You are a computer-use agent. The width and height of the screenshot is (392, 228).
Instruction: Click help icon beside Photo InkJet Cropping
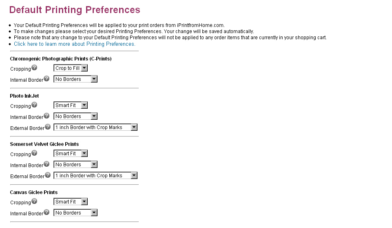[x=34, y=105]
